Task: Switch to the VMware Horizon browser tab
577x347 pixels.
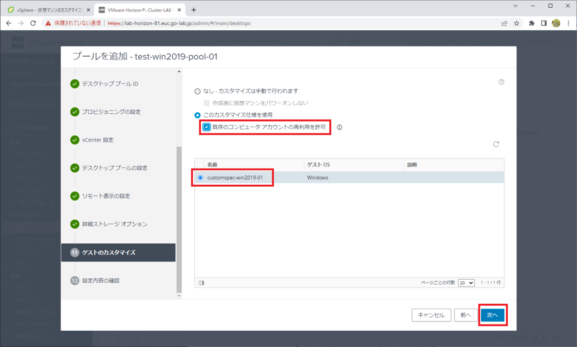Action: coord(139,10)
